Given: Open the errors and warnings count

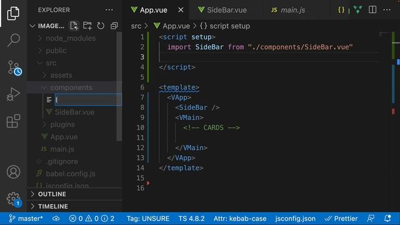Looking at the screenshot, I should (x=92, y=219).
